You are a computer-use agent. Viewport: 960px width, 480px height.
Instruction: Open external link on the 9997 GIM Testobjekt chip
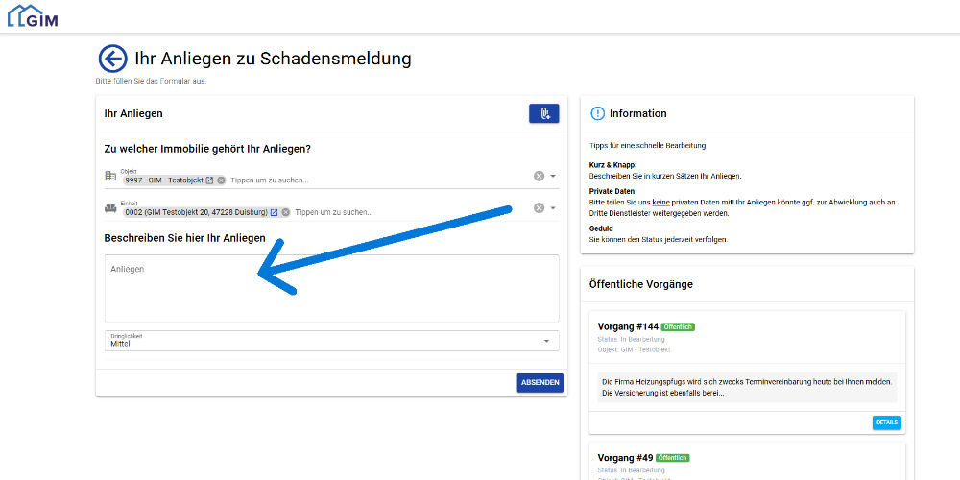pyautogui.click(x=209, y=180)
